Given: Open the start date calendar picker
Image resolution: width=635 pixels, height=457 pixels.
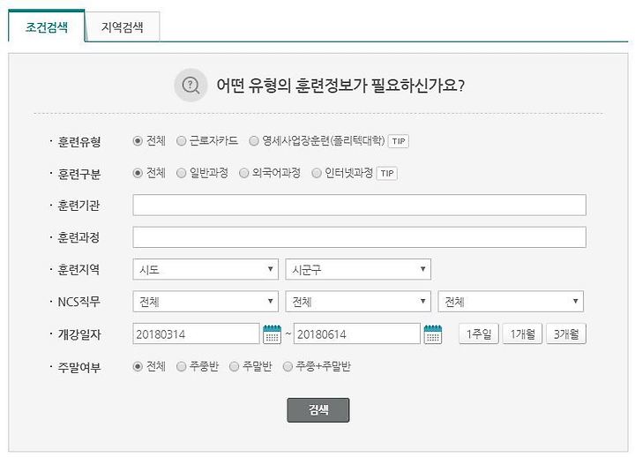Looking at the screenshot, I should click(273, 333).
